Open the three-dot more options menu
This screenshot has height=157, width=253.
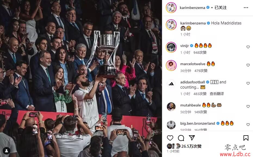(246, 8)
